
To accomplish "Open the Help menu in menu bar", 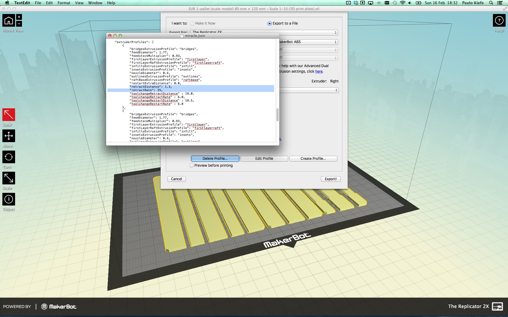I will 111,3.
